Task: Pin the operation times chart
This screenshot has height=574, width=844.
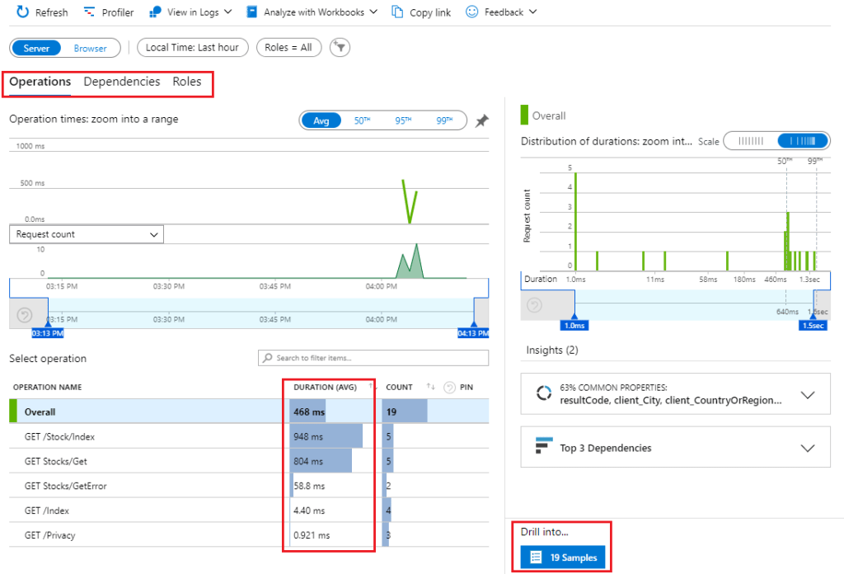Action: 481,121
